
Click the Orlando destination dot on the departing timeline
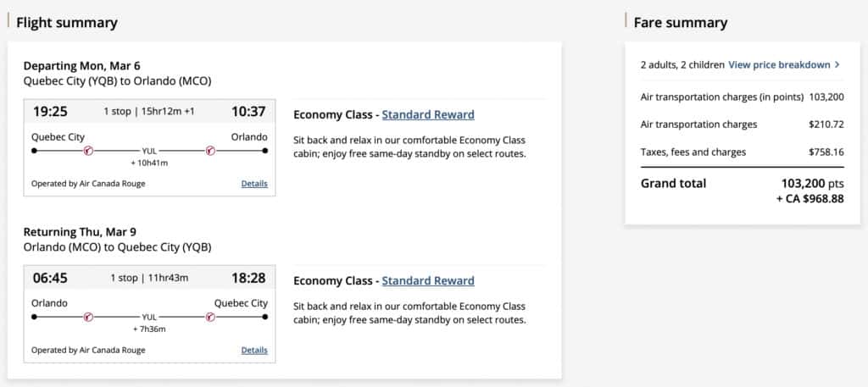tap(265, 151)
